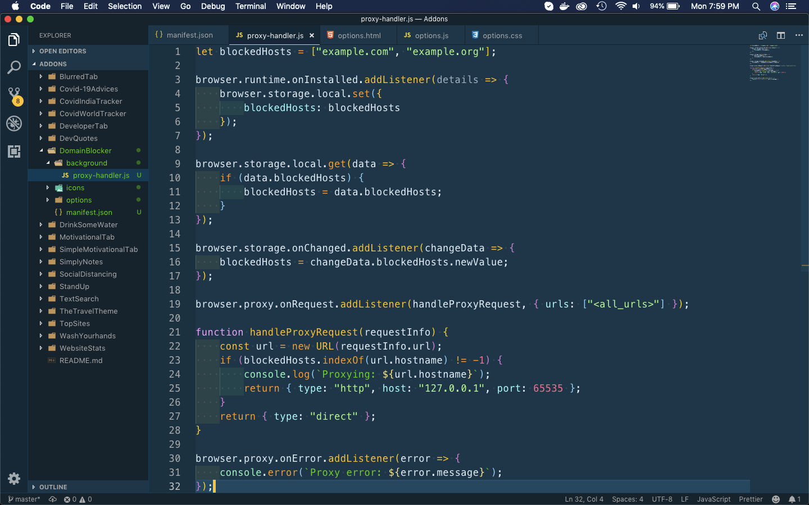Select the WashYourhands folder
This screenshot has width=809, height=505.
click(88, 336)
